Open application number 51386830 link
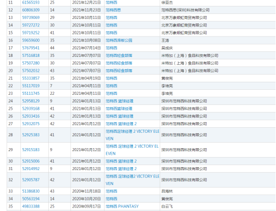Image resolution: width=276 pixels, height=211 pixels. [x=31, y=191]
